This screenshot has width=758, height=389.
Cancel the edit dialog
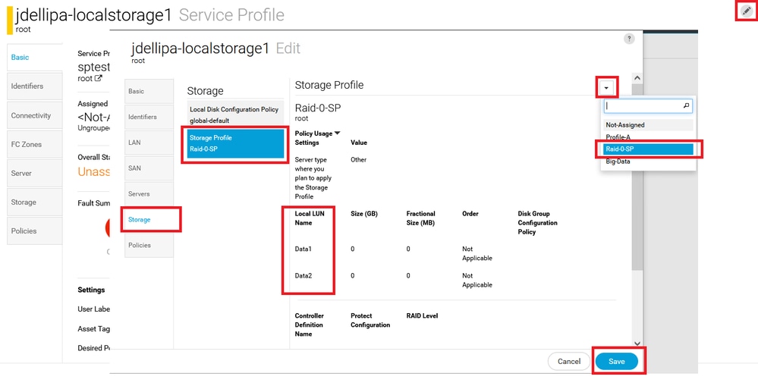click(569, 362)
